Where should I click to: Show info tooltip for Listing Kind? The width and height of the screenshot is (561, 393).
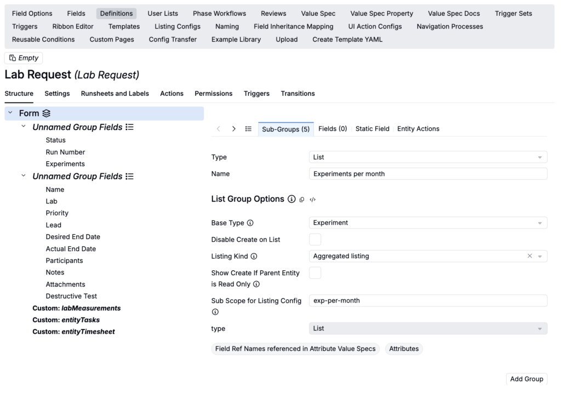pos(254,257)
